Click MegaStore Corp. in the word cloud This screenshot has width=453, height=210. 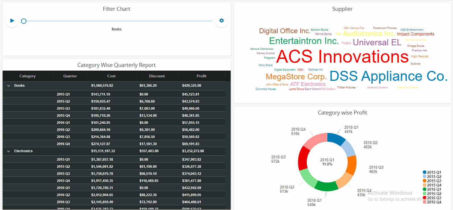click(296, 77)
